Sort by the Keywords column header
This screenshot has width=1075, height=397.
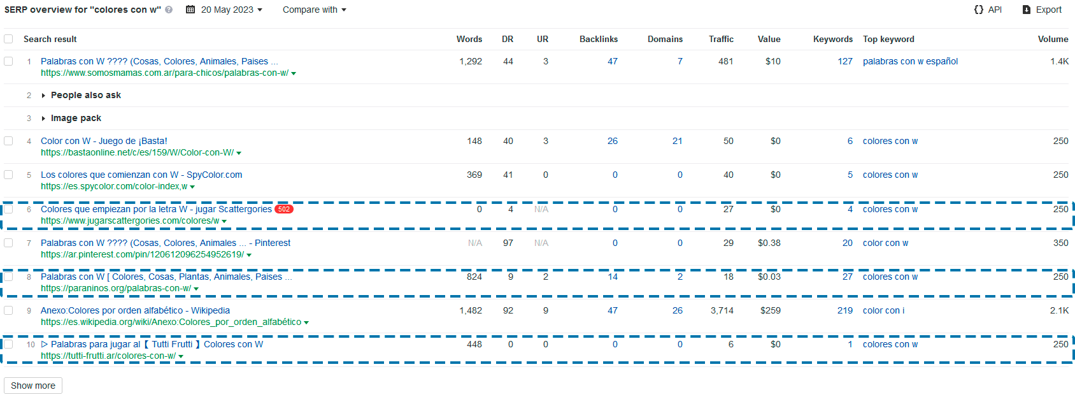833,39
